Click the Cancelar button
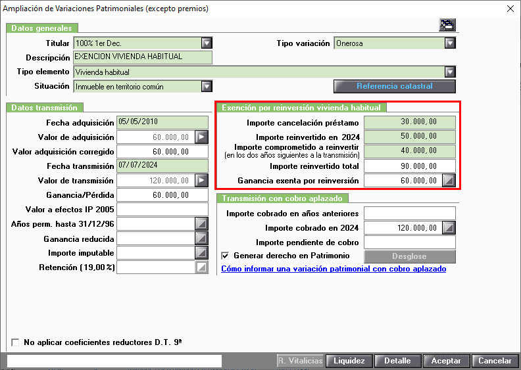Image resolution: width=521 pixels, height=370 pixels. (495, 361)
